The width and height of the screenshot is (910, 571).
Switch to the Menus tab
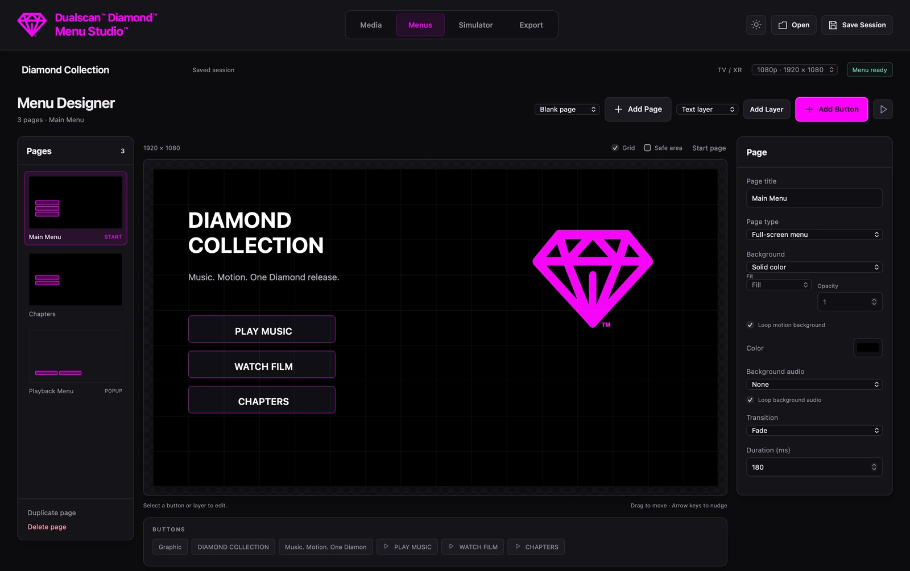[x=420, y=25]
